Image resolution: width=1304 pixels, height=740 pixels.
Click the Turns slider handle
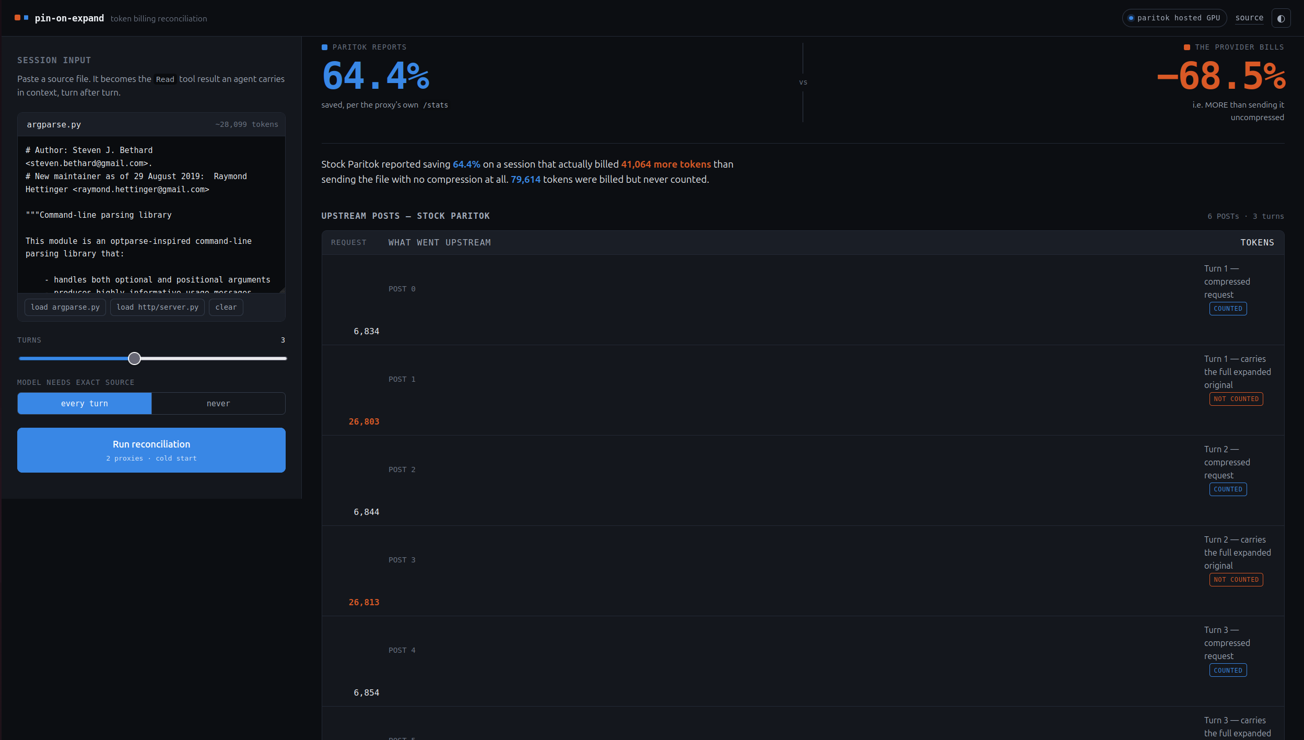tap(134, 358)
